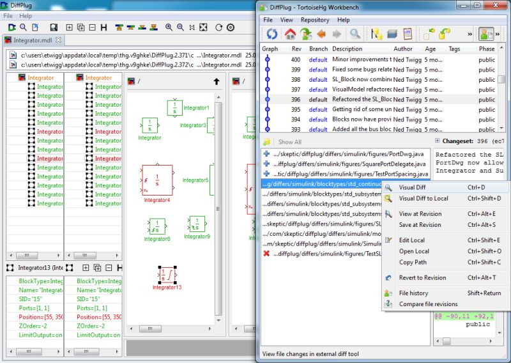The image size is (511, 363).
Task: Select the Integrator.mdl tab
Action: (x=33, y=40)
